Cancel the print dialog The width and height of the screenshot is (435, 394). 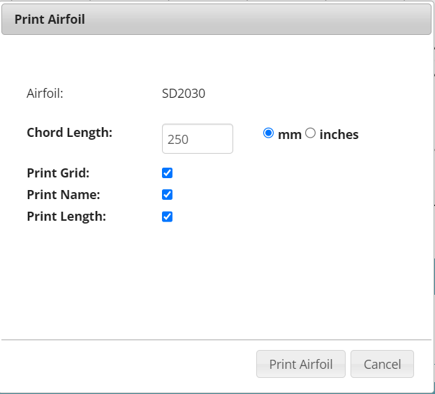383,364
